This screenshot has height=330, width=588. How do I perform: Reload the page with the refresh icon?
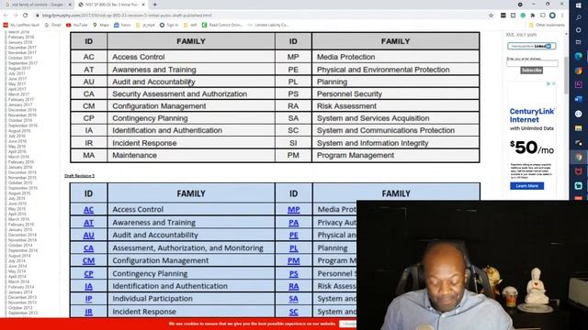pos(26,16)
